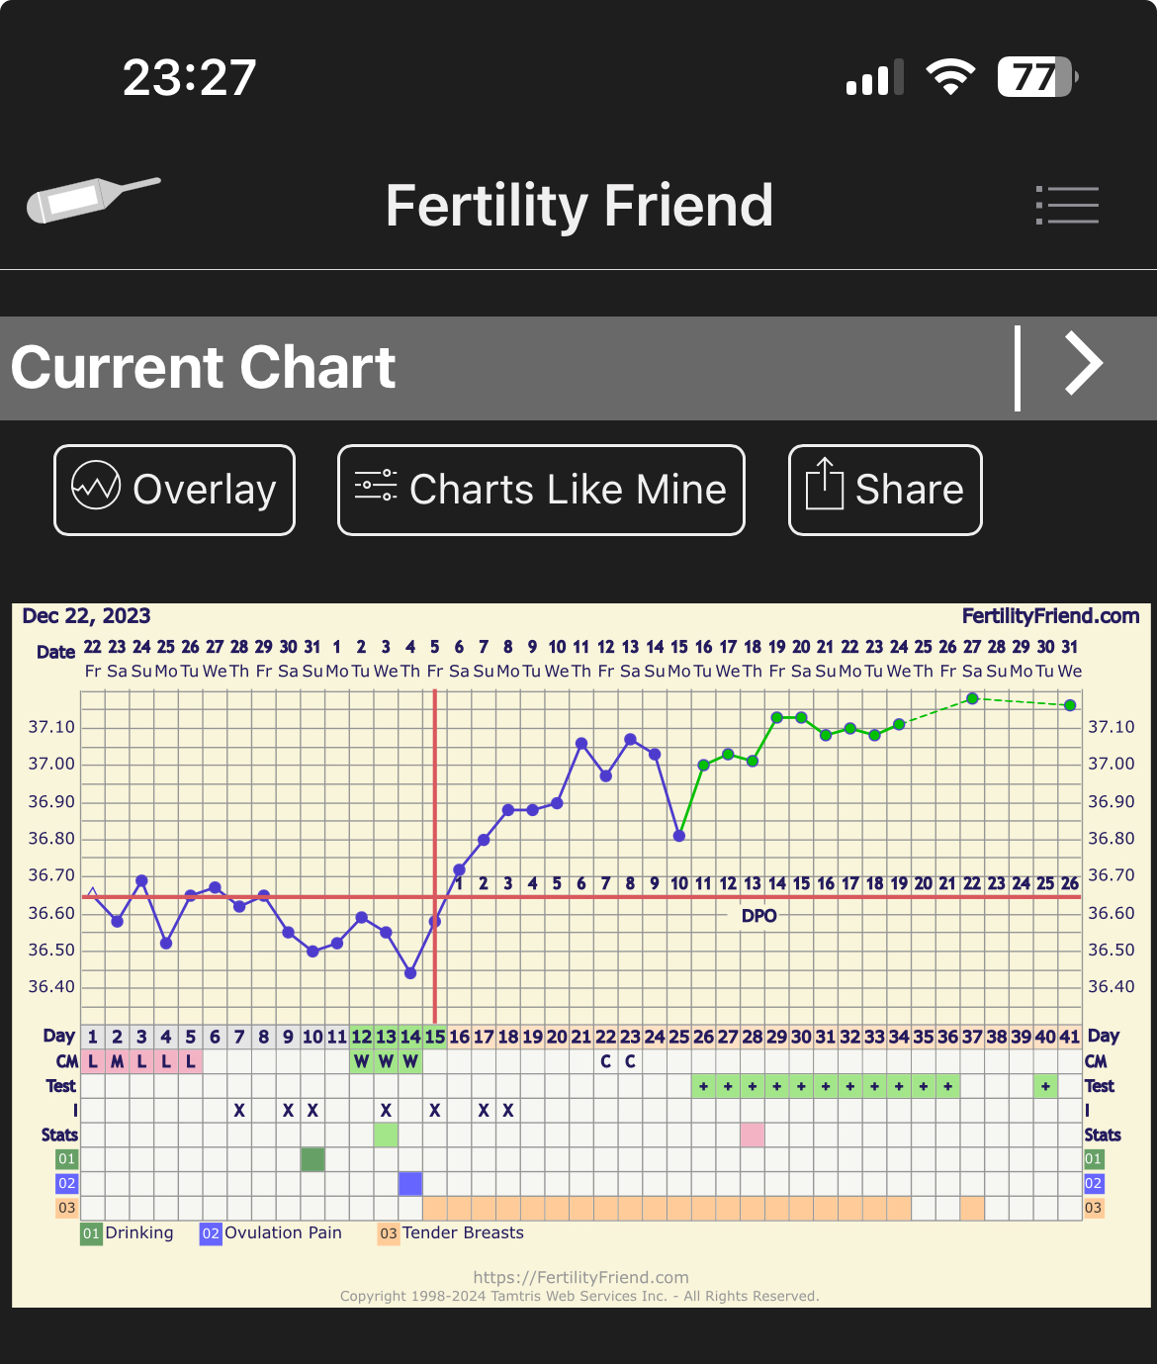Tap the thermometer icon in header

click(92, 199)
